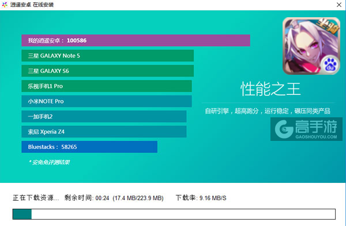Viewport: 346px width, 226px height.
Task: Click the 下载率 9.16 MB/S readout
Action: tap(201, 198)
